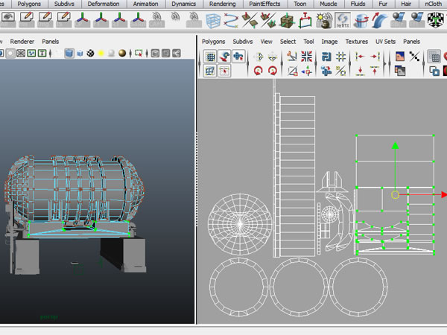Rotate UVs counterclockwise with left red arrow

tap(259, 71)
